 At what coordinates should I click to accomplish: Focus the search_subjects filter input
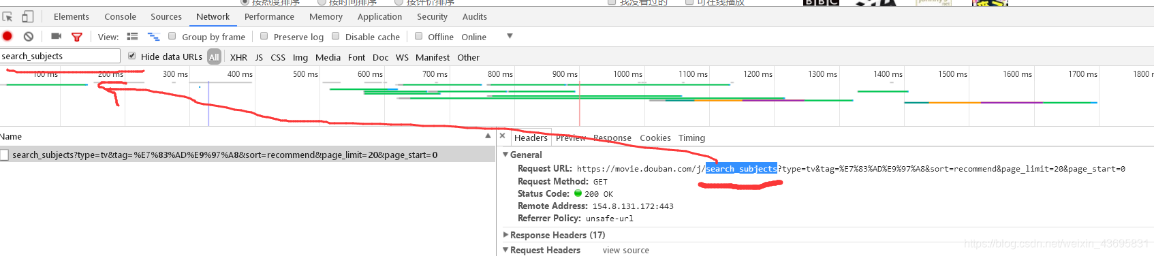click(60, 56)
